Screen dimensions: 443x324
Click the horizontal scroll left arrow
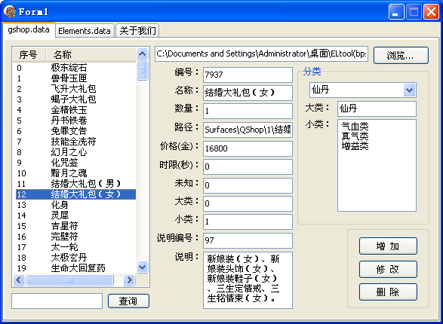point(19,280)
